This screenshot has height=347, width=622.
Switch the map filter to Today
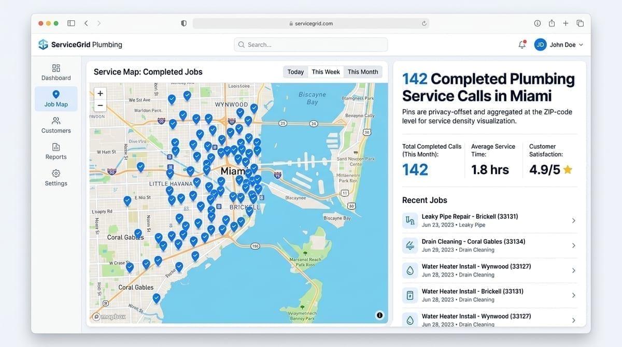[295, 71]
